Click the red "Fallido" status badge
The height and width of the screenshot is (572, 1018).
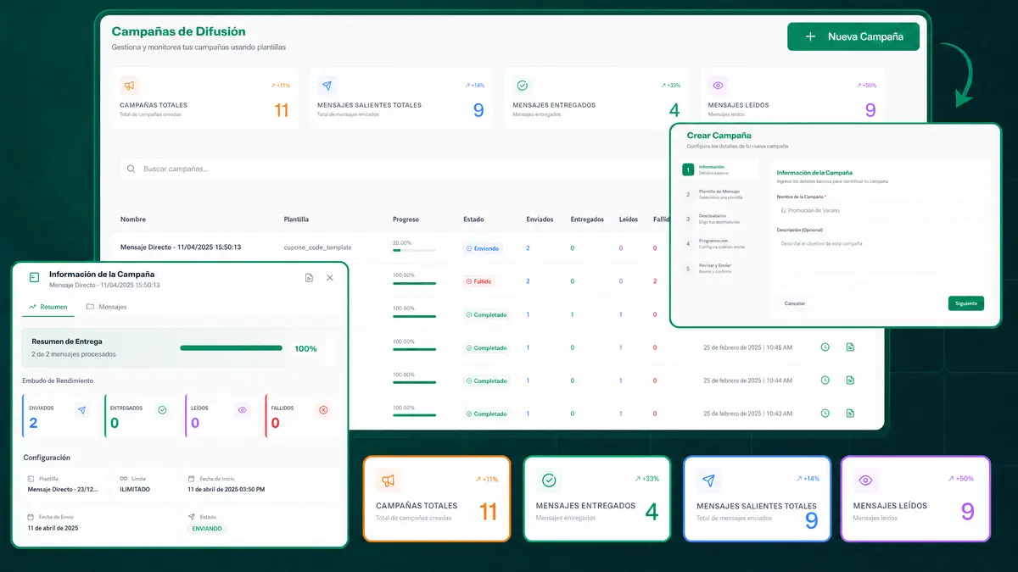coord(479,281)
